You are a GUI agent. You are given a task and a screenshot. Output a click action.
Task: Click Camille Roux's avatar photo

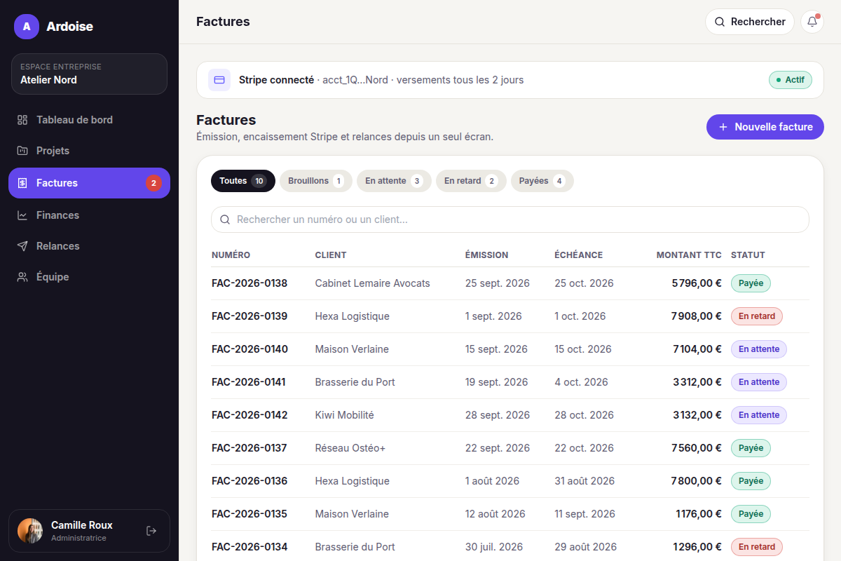(x=30, y=531)
